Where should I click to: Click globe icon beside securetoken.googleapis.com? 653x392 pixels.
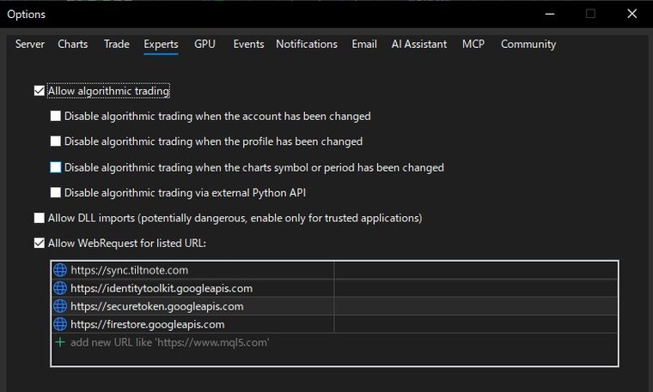click(60, 306)
